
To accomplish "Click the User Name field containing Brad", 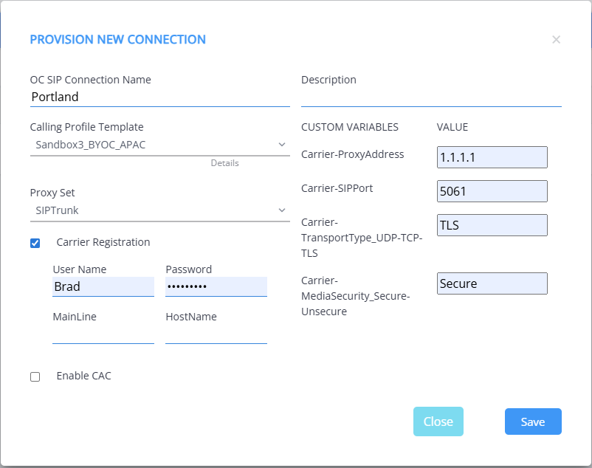I will (x=103, y=286).
